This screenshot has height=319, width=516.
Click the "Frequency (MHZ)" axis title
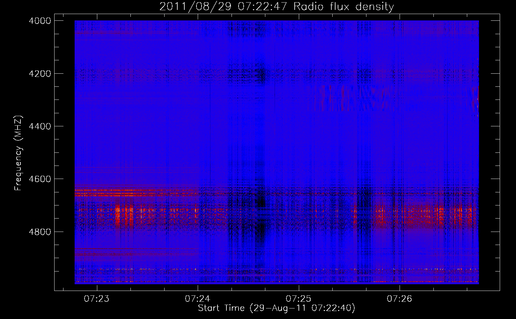18,153
